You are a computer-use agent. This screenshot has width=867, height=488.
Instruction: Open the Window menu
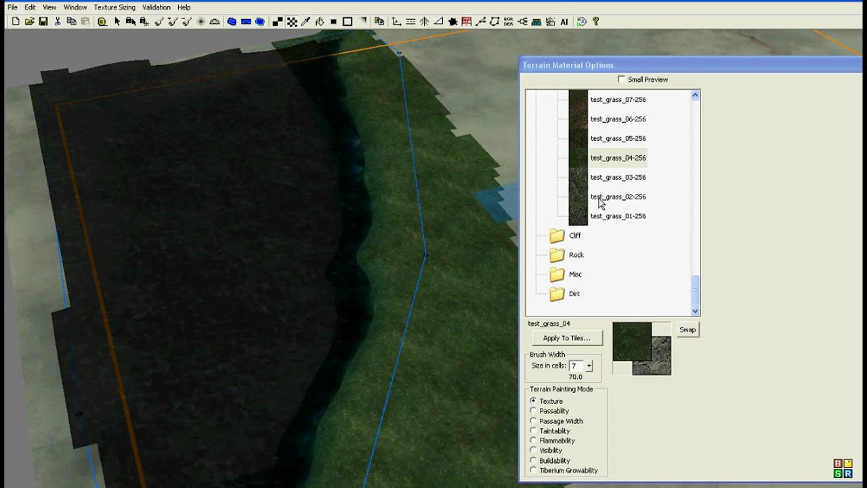tap(75, 7)
